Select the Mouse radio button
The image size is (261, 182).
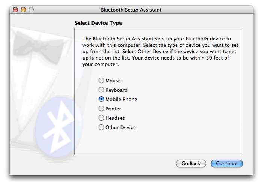[101, 81]
